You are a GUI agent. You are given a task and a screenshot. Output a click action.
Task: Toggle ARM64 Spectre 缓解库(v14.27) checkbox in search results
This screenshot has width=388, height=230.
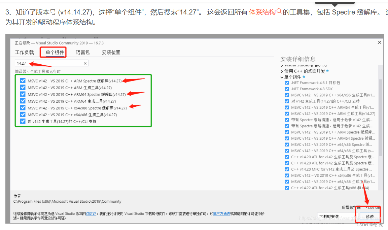click(23, 94)
